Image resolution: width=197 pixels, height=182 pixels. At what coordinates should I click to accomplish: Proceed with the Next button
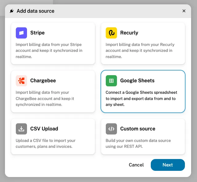tap(168, 165)
